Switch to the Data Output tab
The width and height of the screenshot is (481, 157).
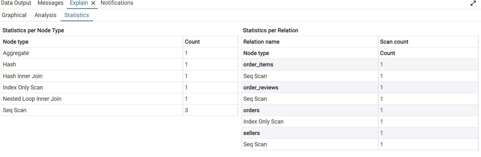coord(16,3)
